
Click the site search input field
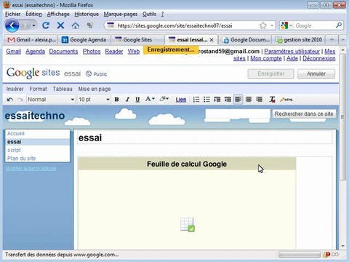pos(238,114)
